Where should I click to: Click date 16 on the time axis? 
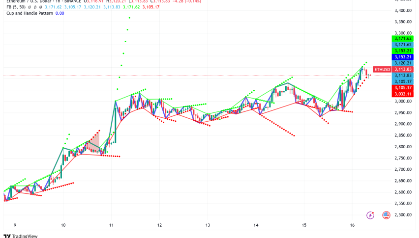pyautogui.click(x=352, y=225)
